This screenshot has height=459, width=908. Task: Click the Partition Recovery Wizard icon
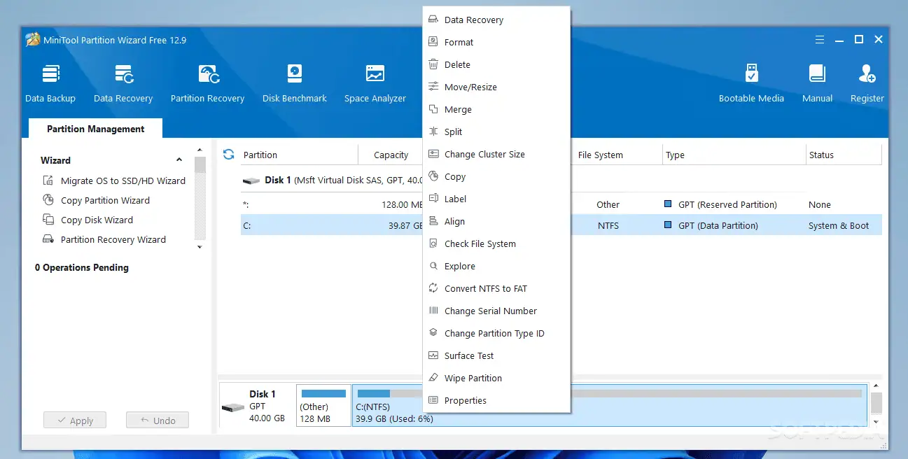click(48, 239)
